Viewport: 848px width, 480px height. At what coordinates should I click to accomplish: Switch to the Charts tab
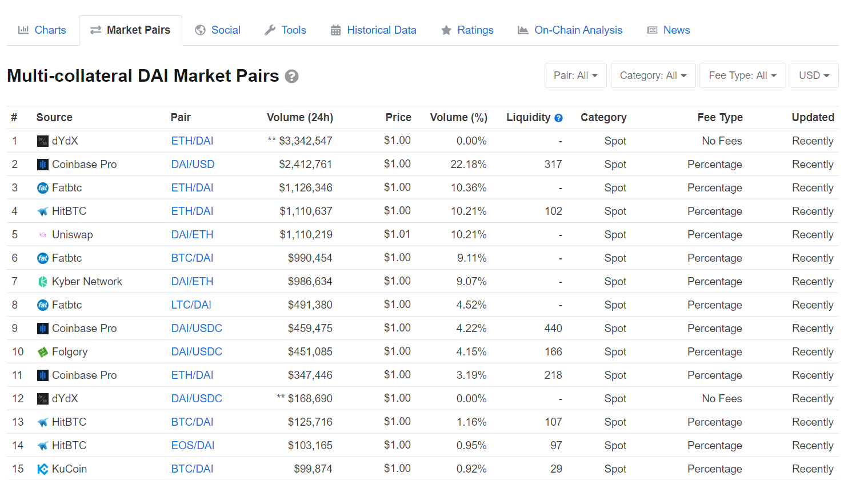click(x=42, y=30)
